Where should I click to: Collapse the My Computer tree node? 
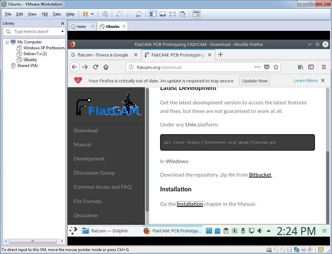click(7, 42)
